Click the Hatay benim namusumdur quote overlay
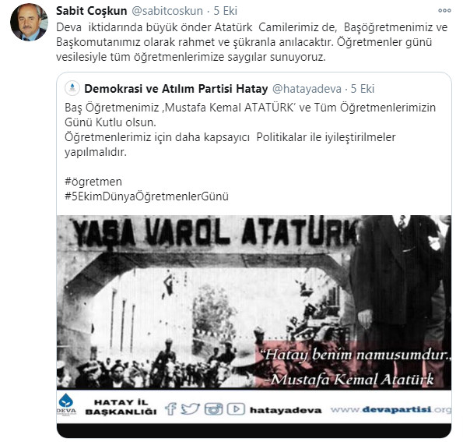Image resolution: width=463 pixels, height=442 pixels. [x=353, y=367]
